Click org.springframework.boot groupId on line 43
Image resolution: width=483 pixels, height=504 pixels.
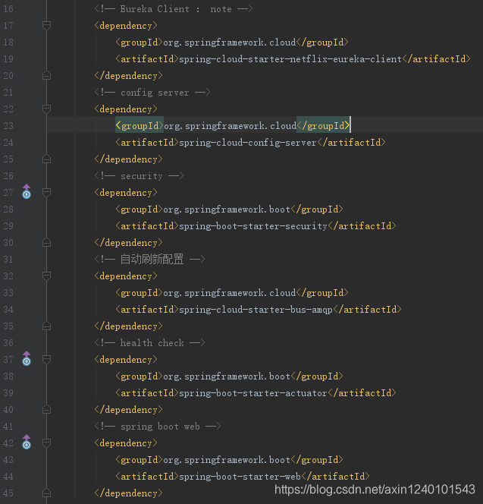click(x=227, y=460)
